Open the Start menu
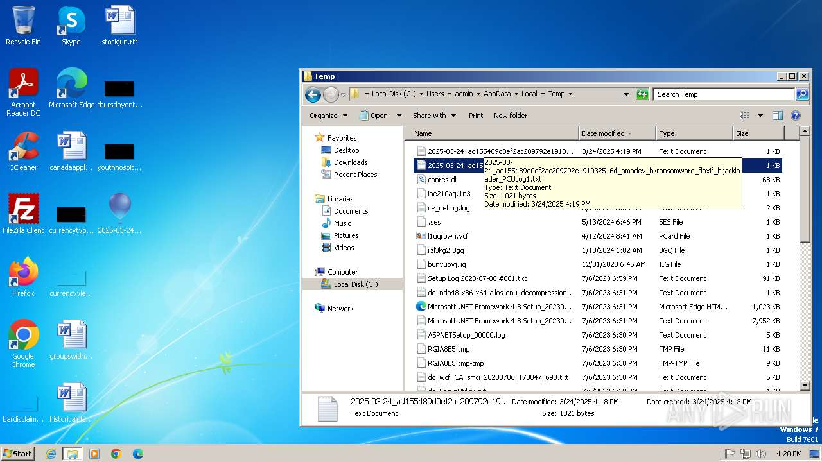The image size is (822, 462). click(17, 454)
